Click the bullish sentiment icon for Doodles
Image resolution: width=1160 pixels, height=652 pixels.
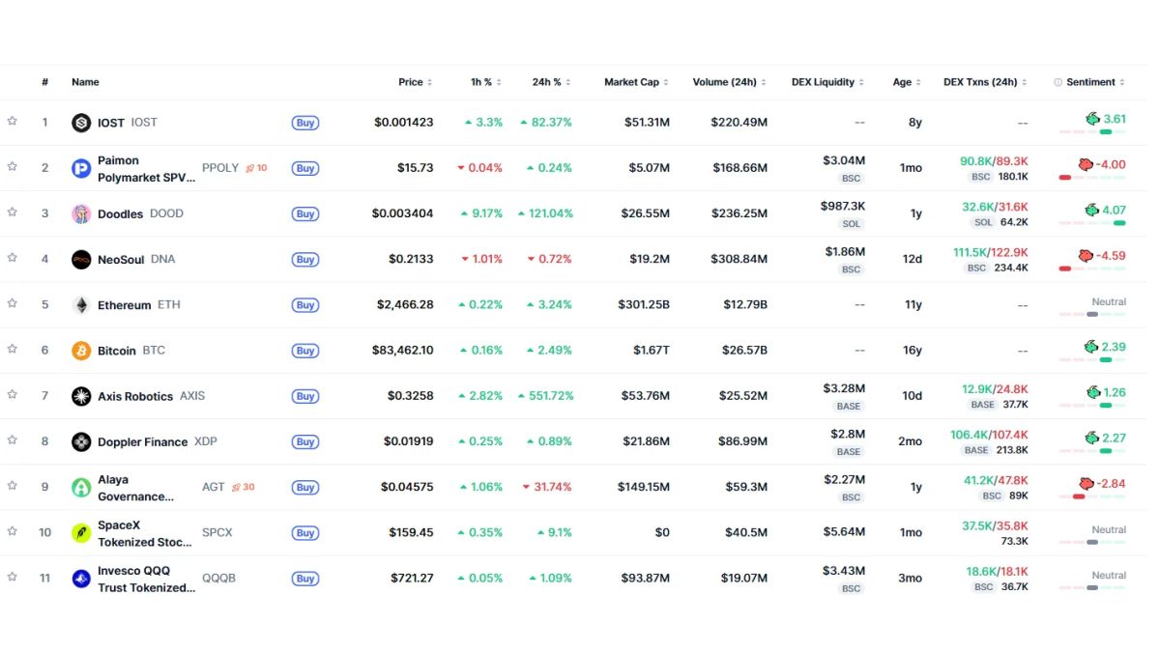pyautogui.click(x=1092, y=210)
